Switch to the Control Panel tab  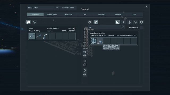point(52,15)
